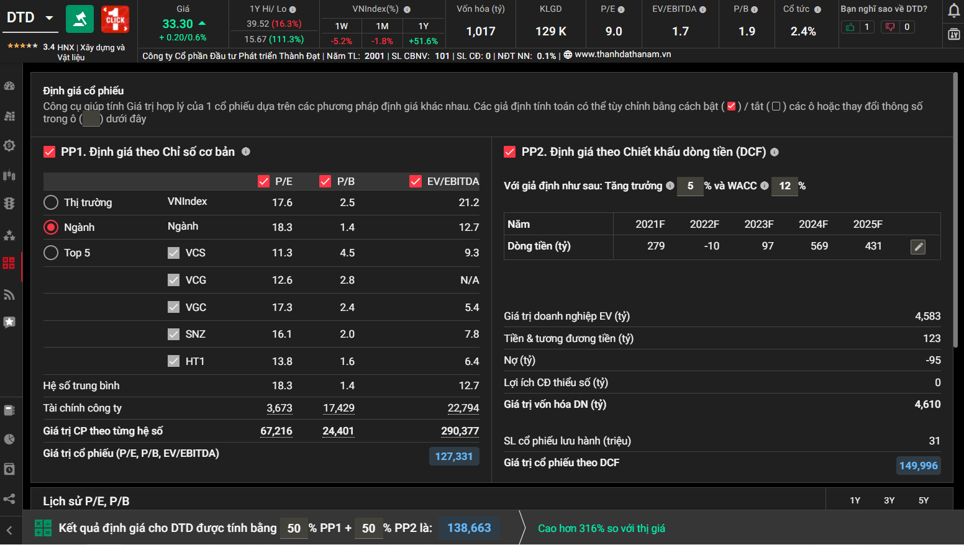Edit DCF cash flow with pencil icon
The image size is (964, 545).
click(917, 247)
